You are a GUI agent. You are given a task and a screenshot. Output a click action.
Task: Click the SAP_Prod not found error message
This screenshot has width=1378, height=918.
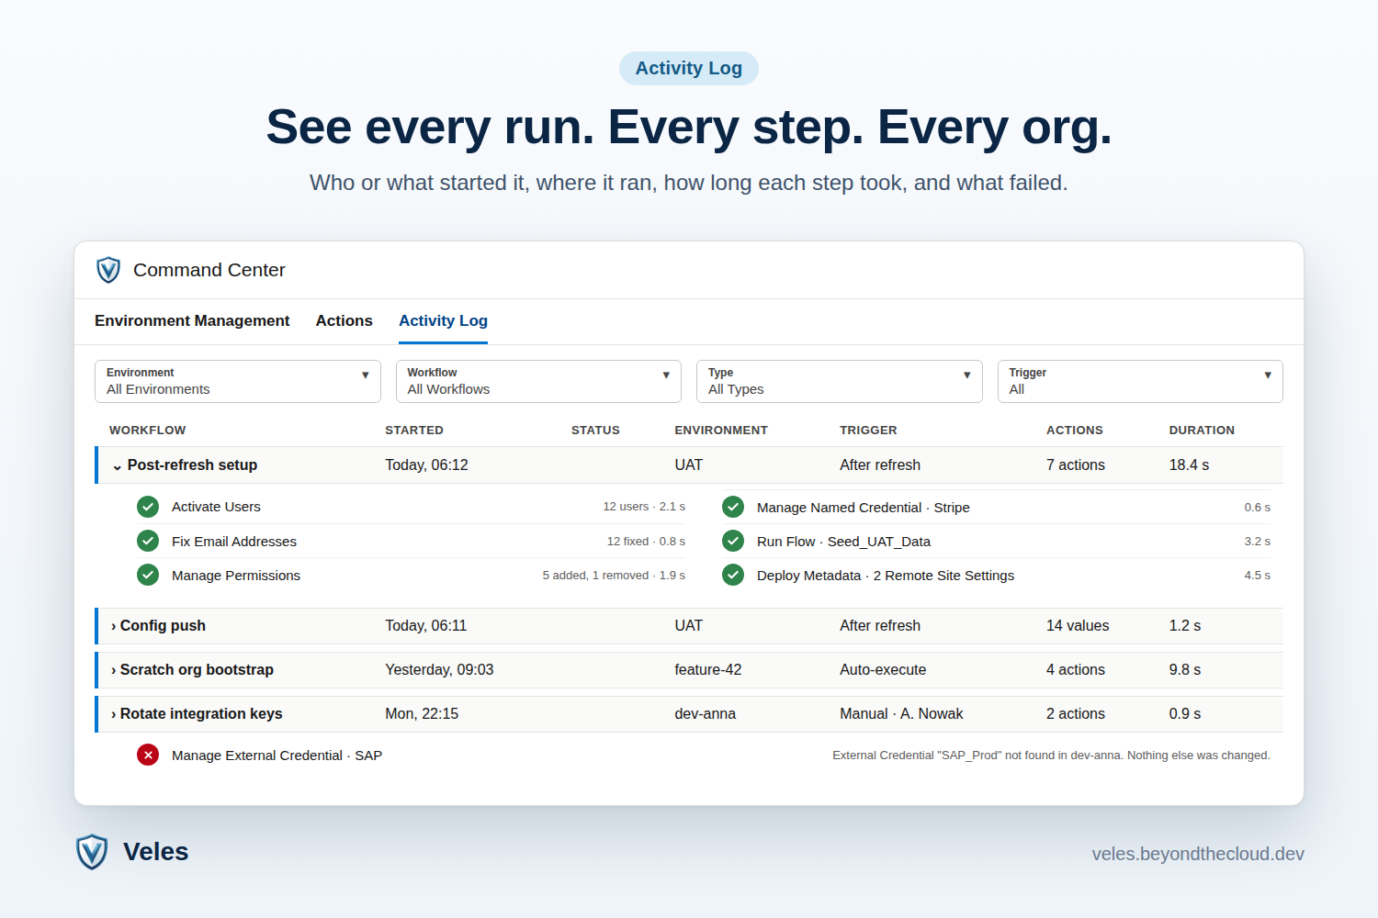(1051, 756)
